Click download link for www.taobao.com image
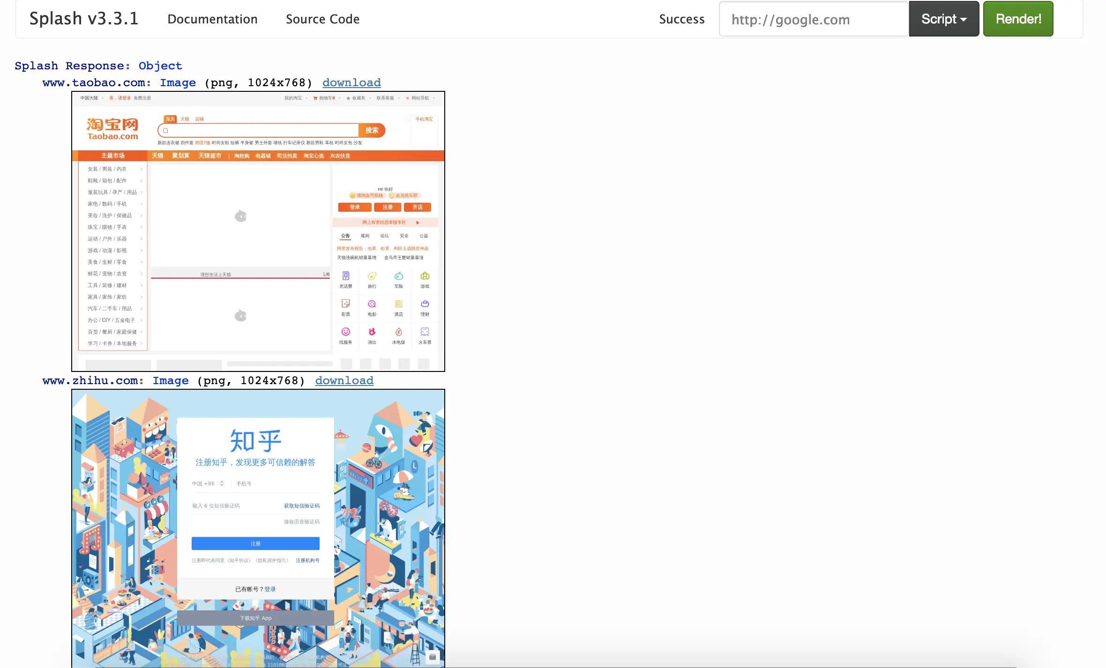 tap(351, 83)
